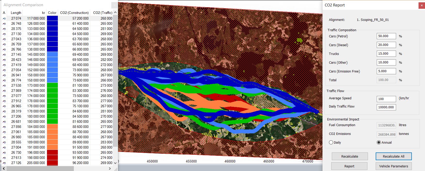Open the Report button in CO2 Report

click(349, 166)
